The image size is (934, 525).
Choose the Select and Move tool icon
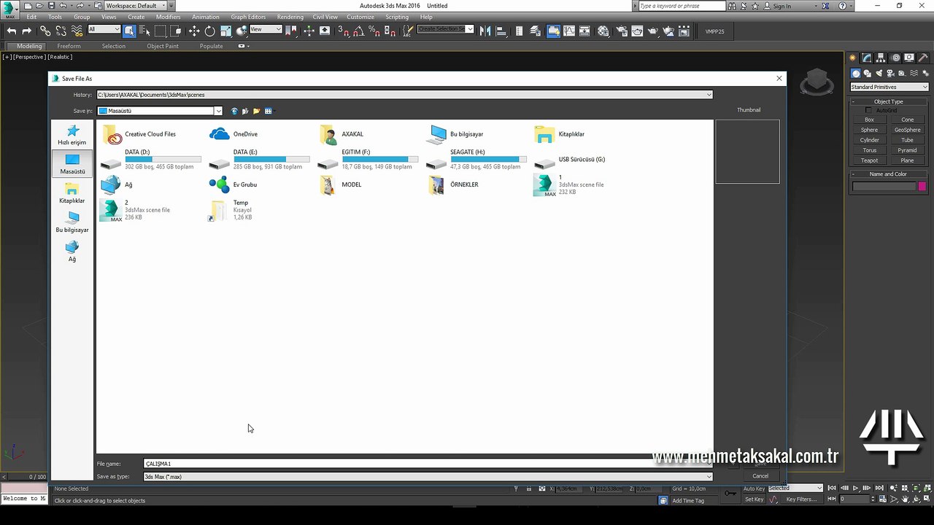[194, 31]
